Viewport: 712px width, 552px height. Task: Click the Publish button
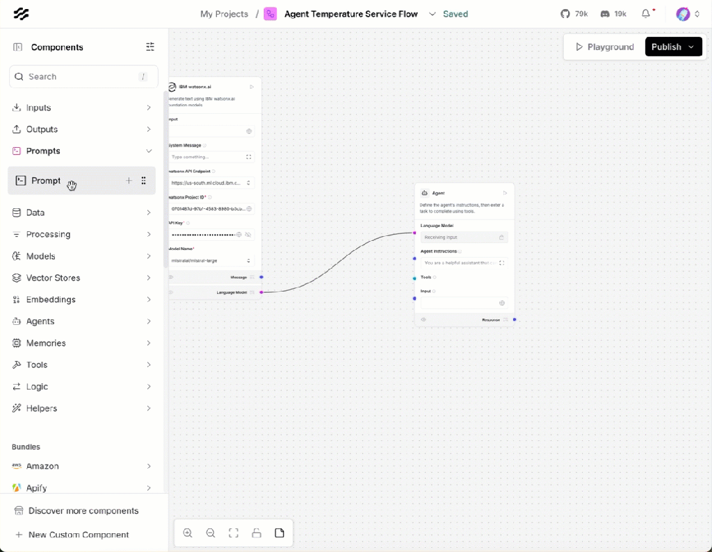(x=666, y=47)
